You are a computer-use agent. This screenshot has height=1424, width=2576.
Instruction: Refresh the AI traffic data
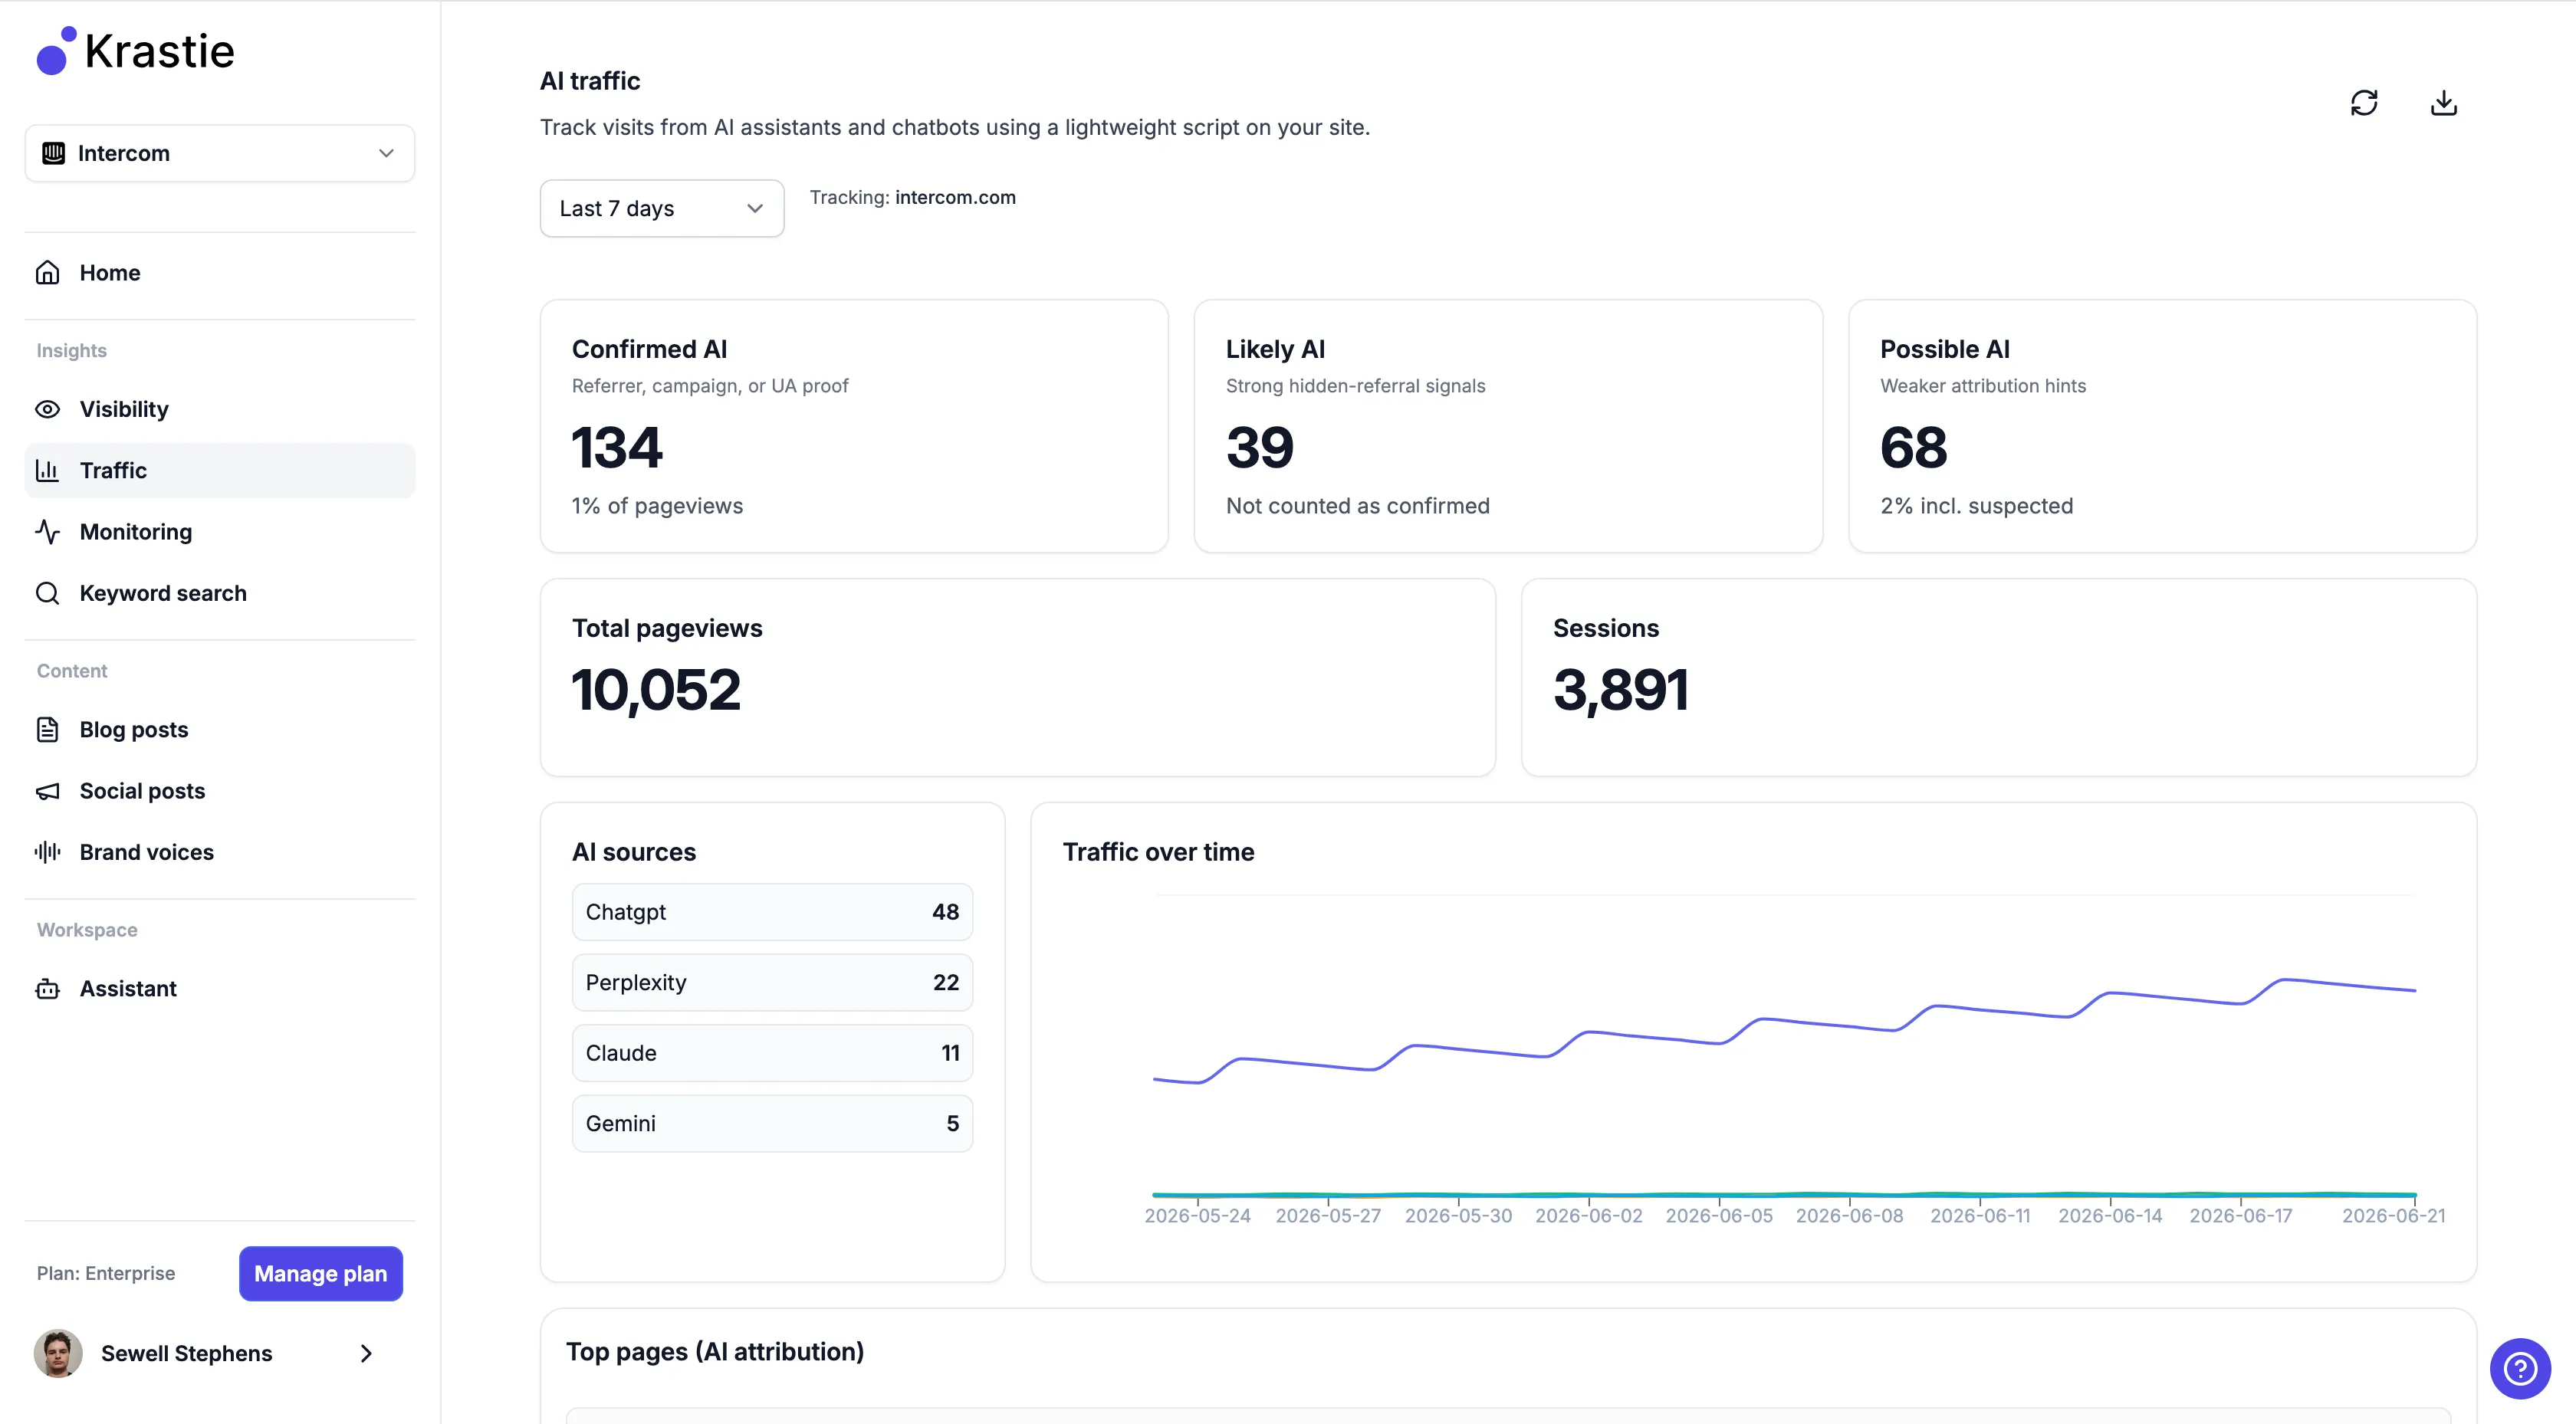(2364, 103)
